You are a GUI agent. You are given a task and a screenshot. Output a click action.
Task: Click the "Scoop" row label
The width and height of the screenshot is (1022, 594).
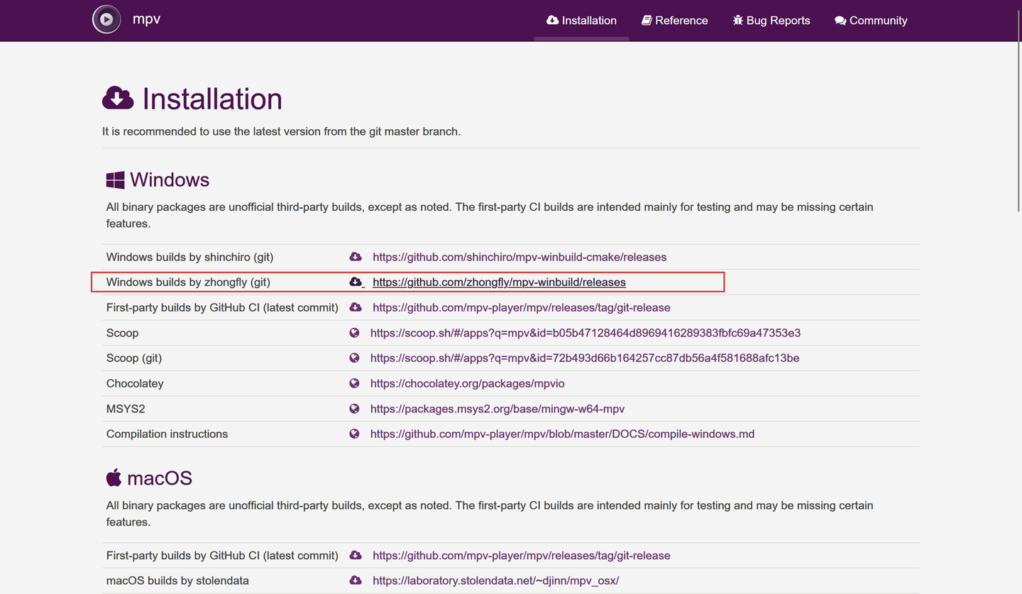(x=122, y=333)
